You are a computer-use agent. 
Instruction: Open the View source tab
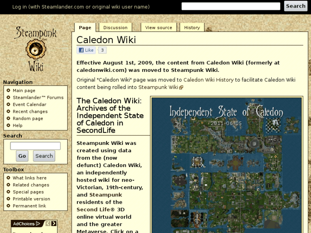[x=159, y=27]
